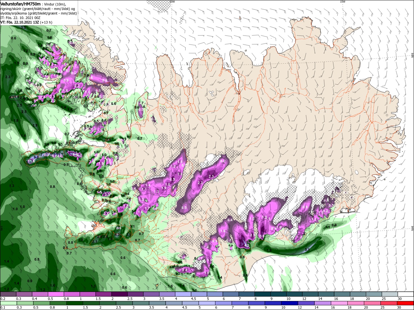Image resolution: width=414 pixels, height=310 pixels.
Task: Pick the bright red 30+ swatch in the bottom scale
Action: click(x=406, y=303)
